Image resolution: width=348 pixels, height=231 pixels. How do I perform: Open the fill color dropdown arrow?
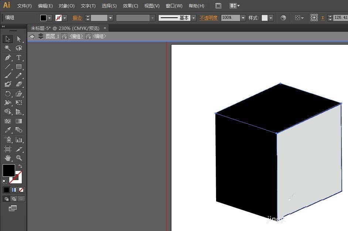[x=50, y=18]
